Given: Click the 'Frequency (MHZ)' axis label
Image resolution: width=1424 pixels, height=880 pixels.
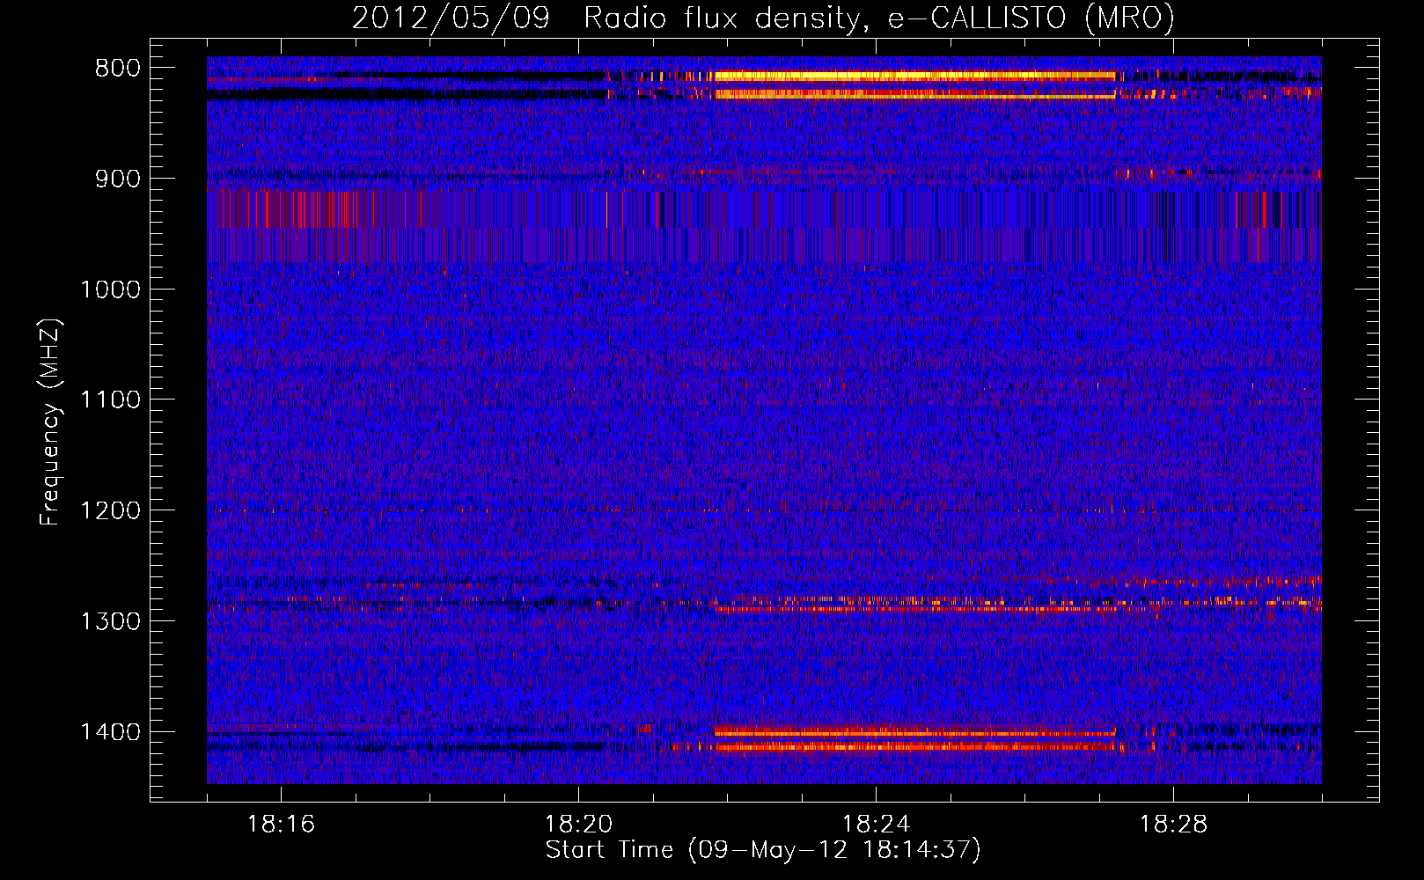Looking at the screenshot, I should 50,422.
